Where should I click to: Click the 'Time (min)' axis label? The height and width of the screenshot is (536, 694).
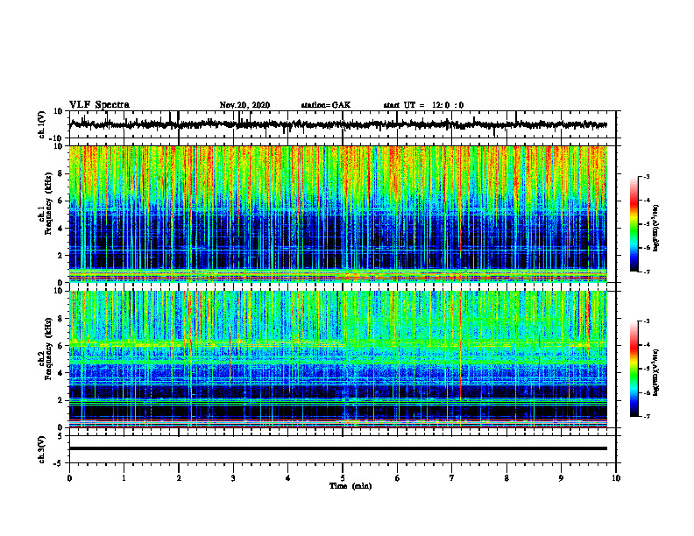coord(351,486)
